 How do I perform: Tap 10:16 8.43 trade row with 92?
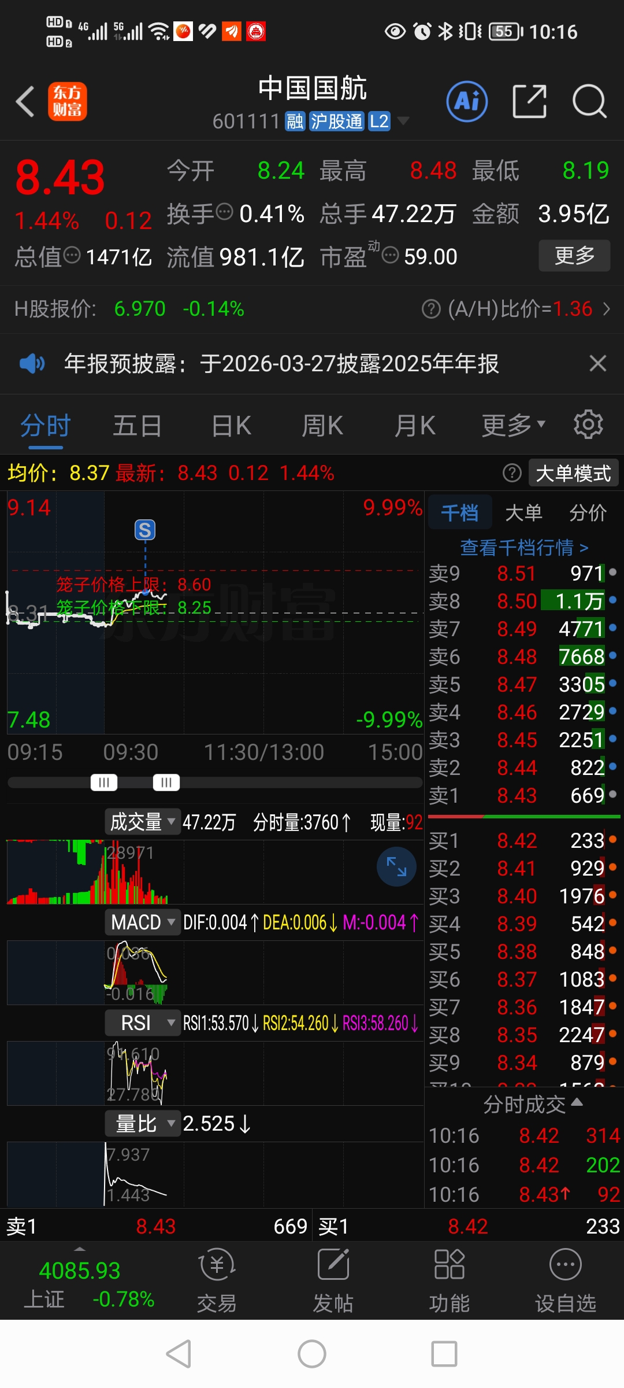tap(523, 1194)
